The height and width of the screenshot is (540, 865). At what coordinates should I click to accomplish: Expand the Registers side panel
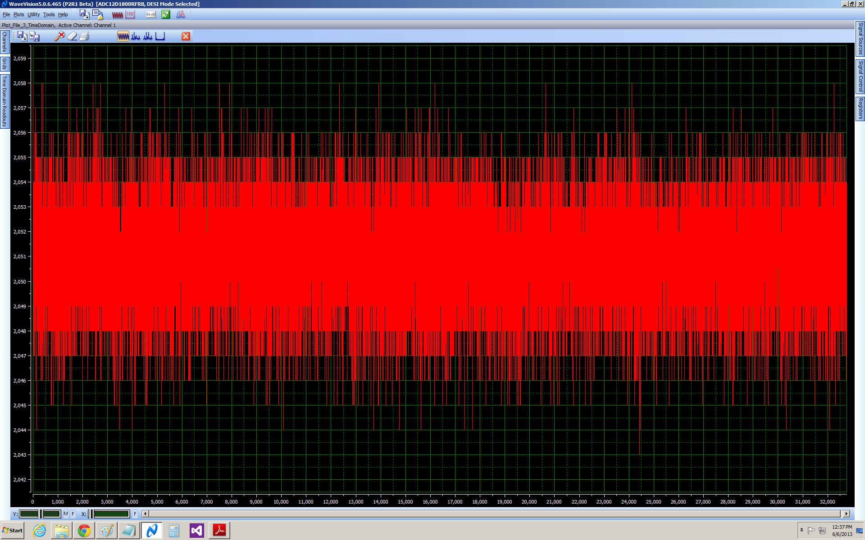point(860,108)
